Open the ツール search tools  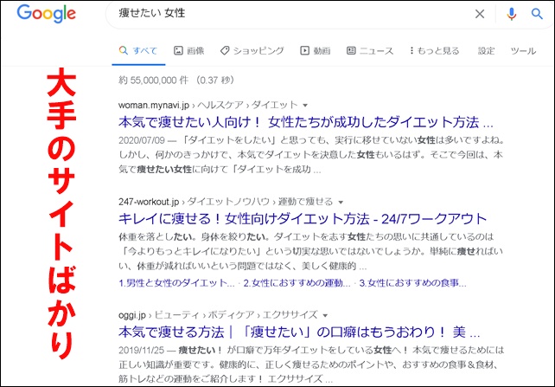pos(523,51)
